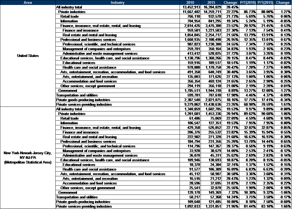Click the Administrative services value 528,025
This screenshot has height=209, width=292.
211,54
